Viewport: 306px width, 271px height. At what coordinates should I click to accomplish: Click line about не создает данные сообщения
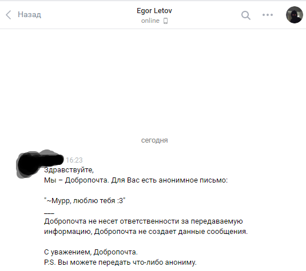tap(146, 232)
